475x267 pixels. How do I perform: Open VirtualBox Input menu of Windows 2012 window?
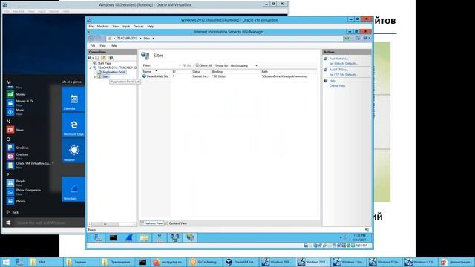coord(126,27)
